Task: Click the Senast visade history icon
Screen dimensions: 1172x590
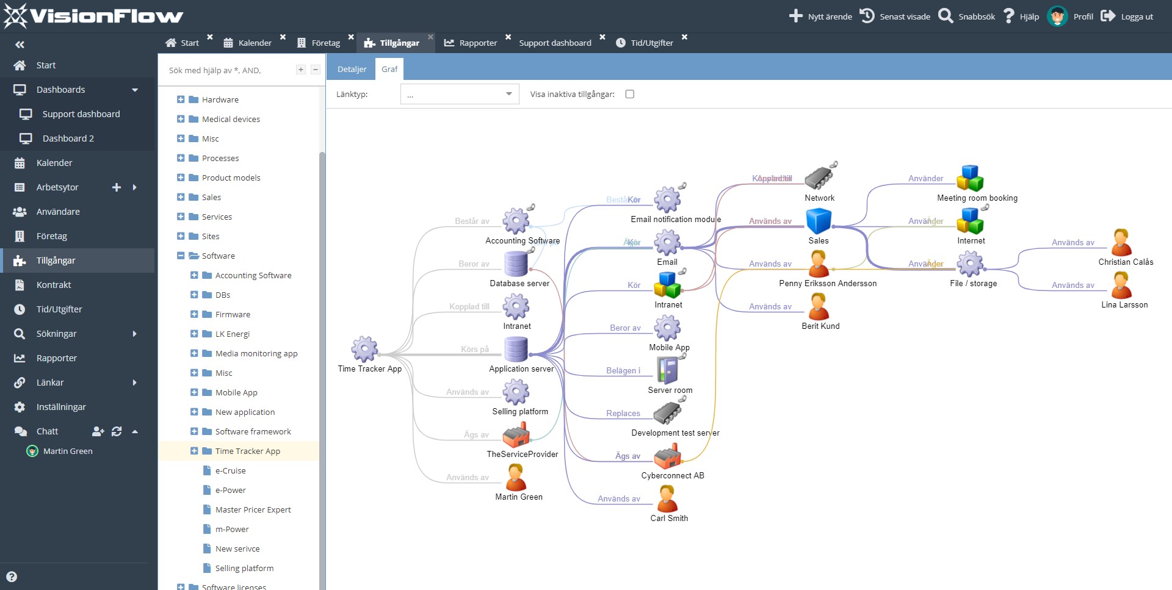Action: coord(866,16)
